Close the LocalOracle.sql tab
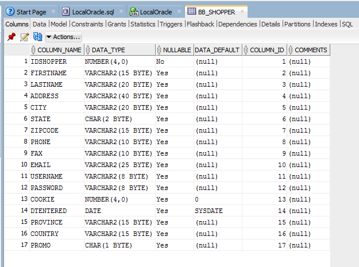This screenshot has height=267, width=359. [x=122, y=11]
